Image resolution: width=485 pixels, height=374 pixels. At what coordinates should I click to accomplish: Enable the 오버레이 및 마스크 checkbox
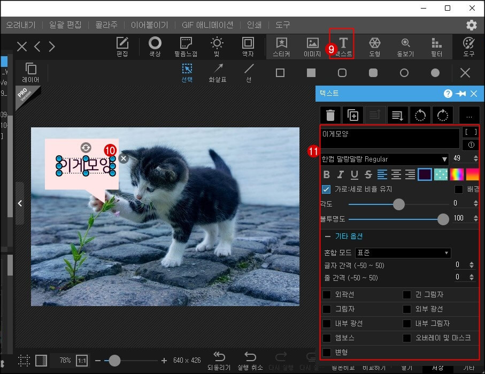click(x=407, y=338)
